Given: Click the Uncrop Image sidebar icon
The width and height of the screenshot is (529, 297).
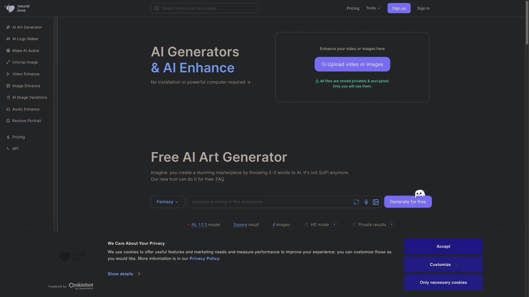Looking at the screenshot, I should [x=8, y=62].
